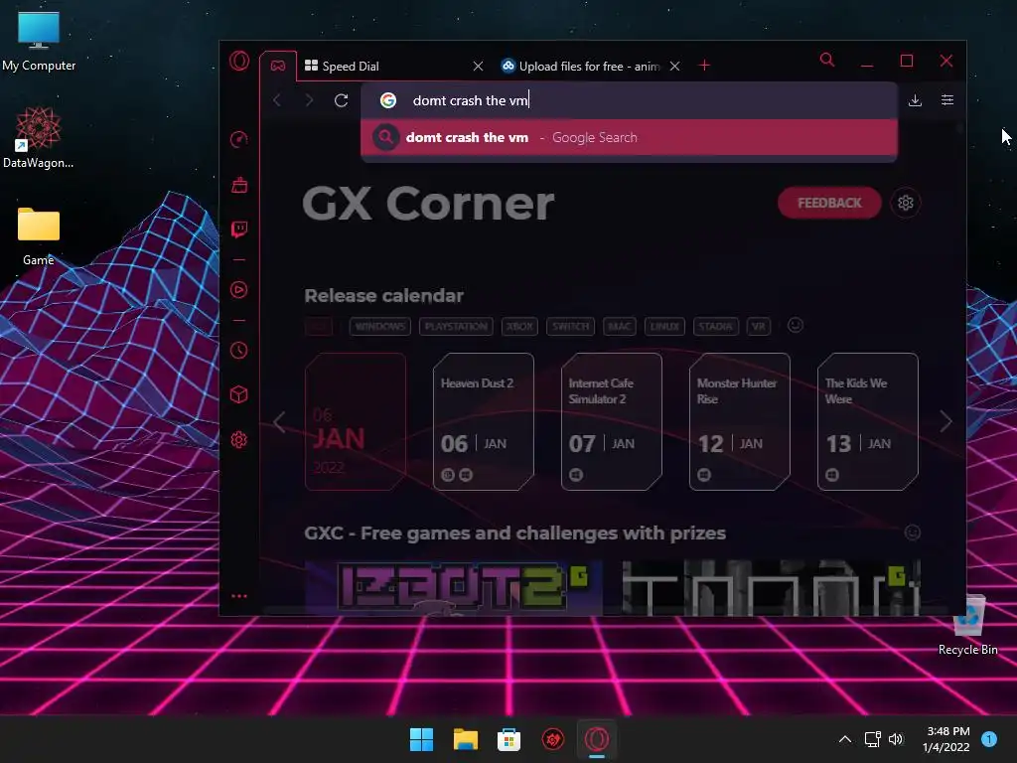Open Microsoft Store from taskbar
The image size is (1017, 763).
click(509, 739)
